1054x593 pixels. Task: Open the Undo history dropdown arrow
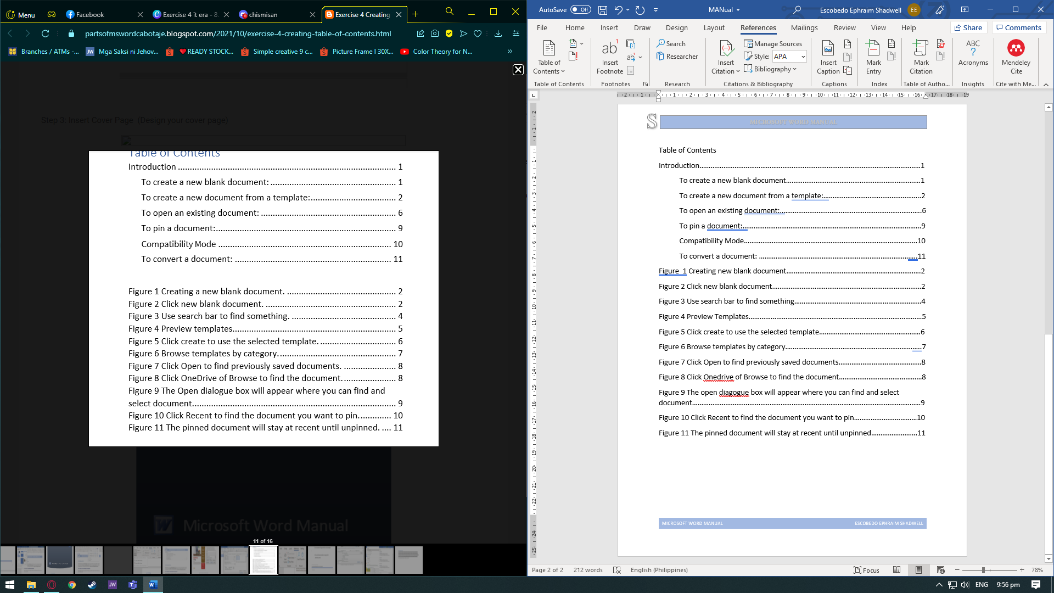(627, 10)
